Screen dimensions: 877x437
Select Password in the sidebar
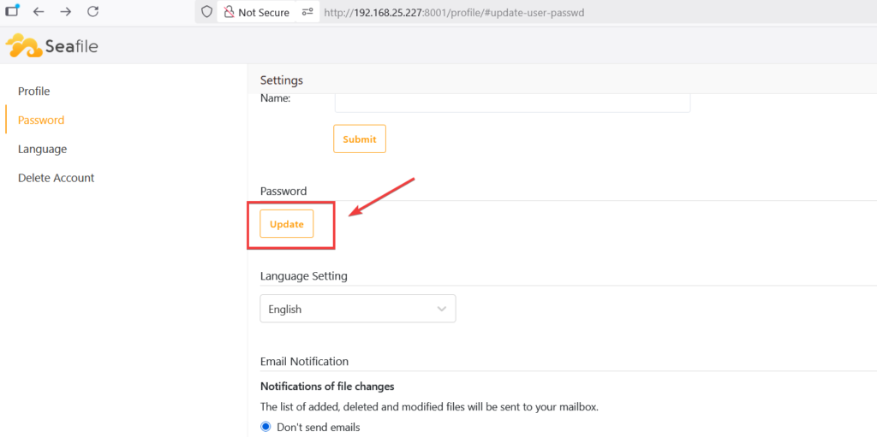click(x=41, y=121)
